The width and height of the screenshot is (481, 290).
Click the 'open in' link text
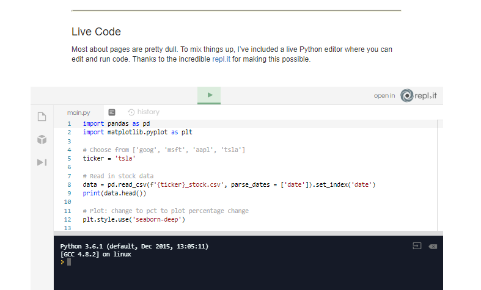(384, 96)
